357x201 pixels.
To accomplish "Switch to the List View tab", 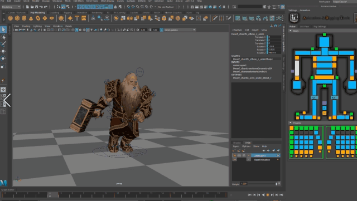I will (x=304, y=27).
